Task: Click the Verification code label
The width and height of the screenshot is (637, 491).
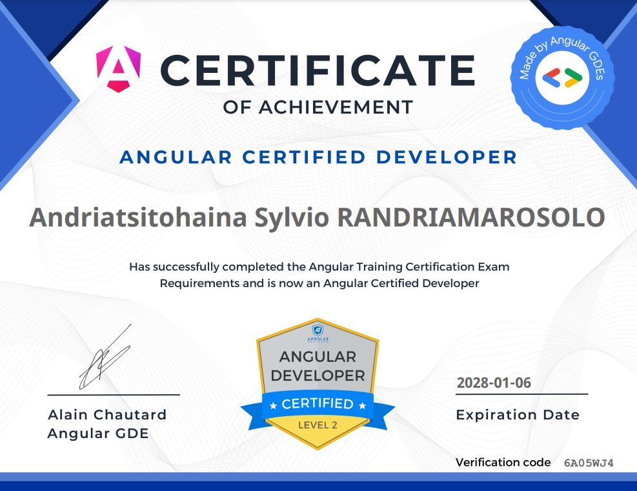Action: point(503,462)
